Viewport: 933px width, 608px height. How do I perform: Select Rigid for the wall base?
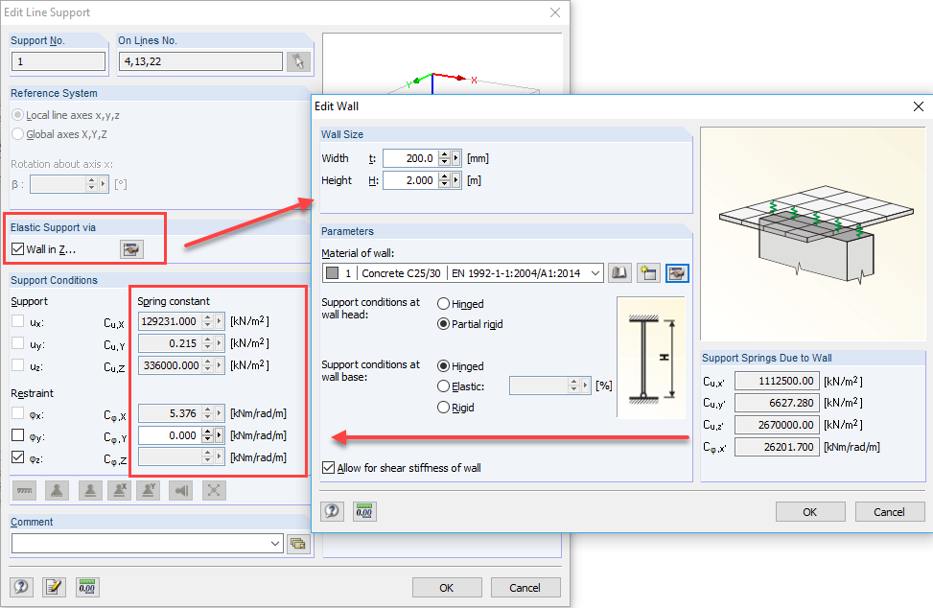coord(443,408)
